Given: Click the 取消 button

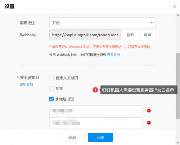Looking at the screenshot, I should (72, 137).
